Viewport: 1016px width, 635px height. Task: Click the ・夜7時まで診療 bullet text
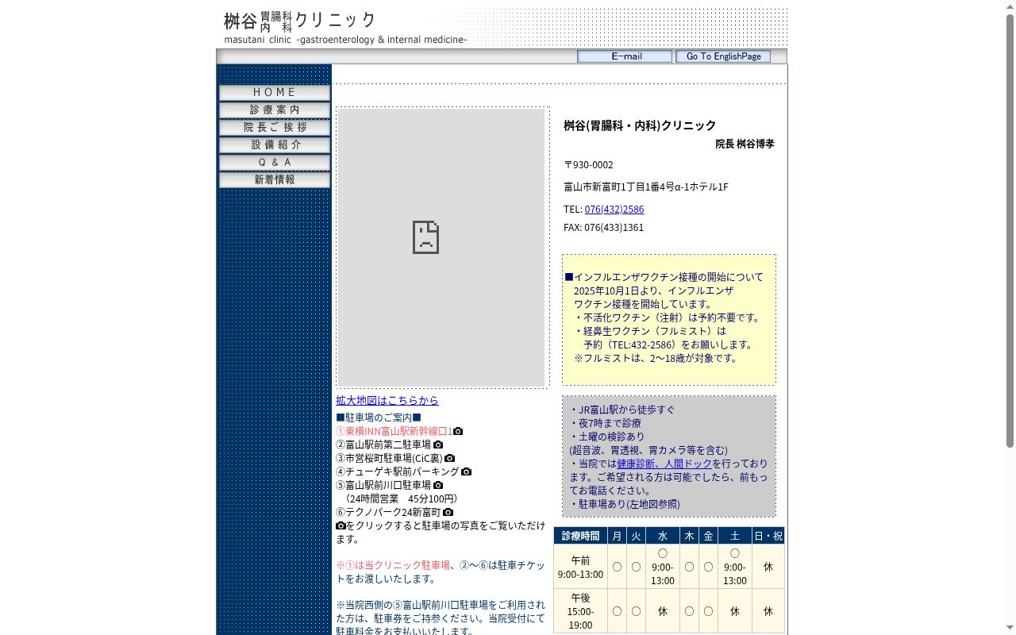605,423
